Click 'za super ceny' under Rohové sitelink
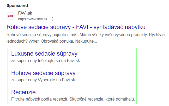169x106 pixels. 24,80
